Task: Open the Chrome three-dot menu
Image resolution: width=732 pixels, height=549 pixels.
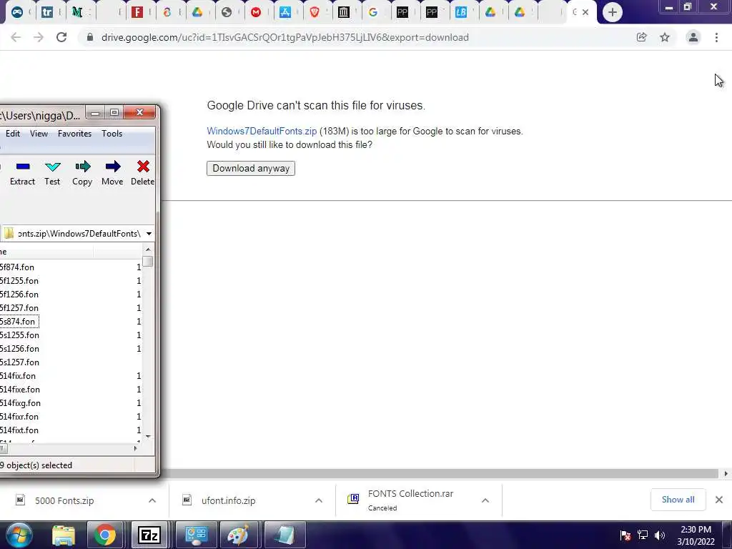Action: [x=716, y=37]
